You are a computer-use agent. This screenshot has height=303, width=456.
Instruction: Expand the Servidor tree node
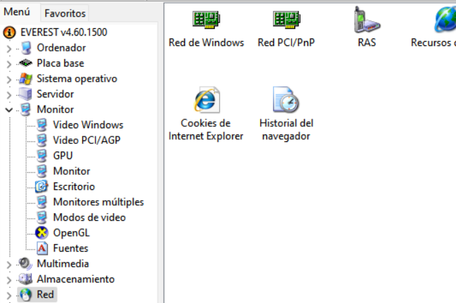(x=9, y=95)
